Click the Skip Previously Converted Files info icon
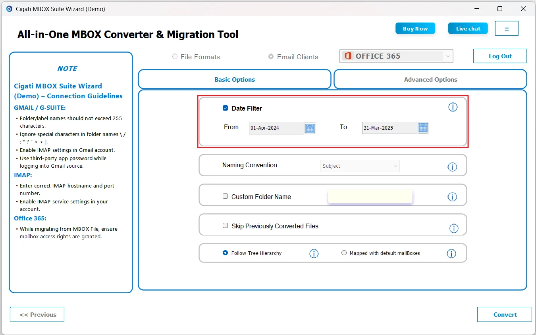This screenshot has height=335, width=536. tap(453, 228)
